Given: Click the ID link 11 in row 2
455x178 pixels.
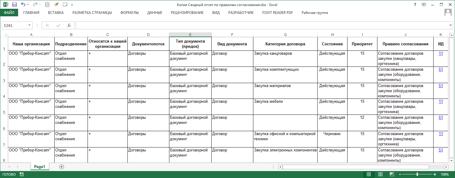Looking at the screenshot, I should 441,53.
